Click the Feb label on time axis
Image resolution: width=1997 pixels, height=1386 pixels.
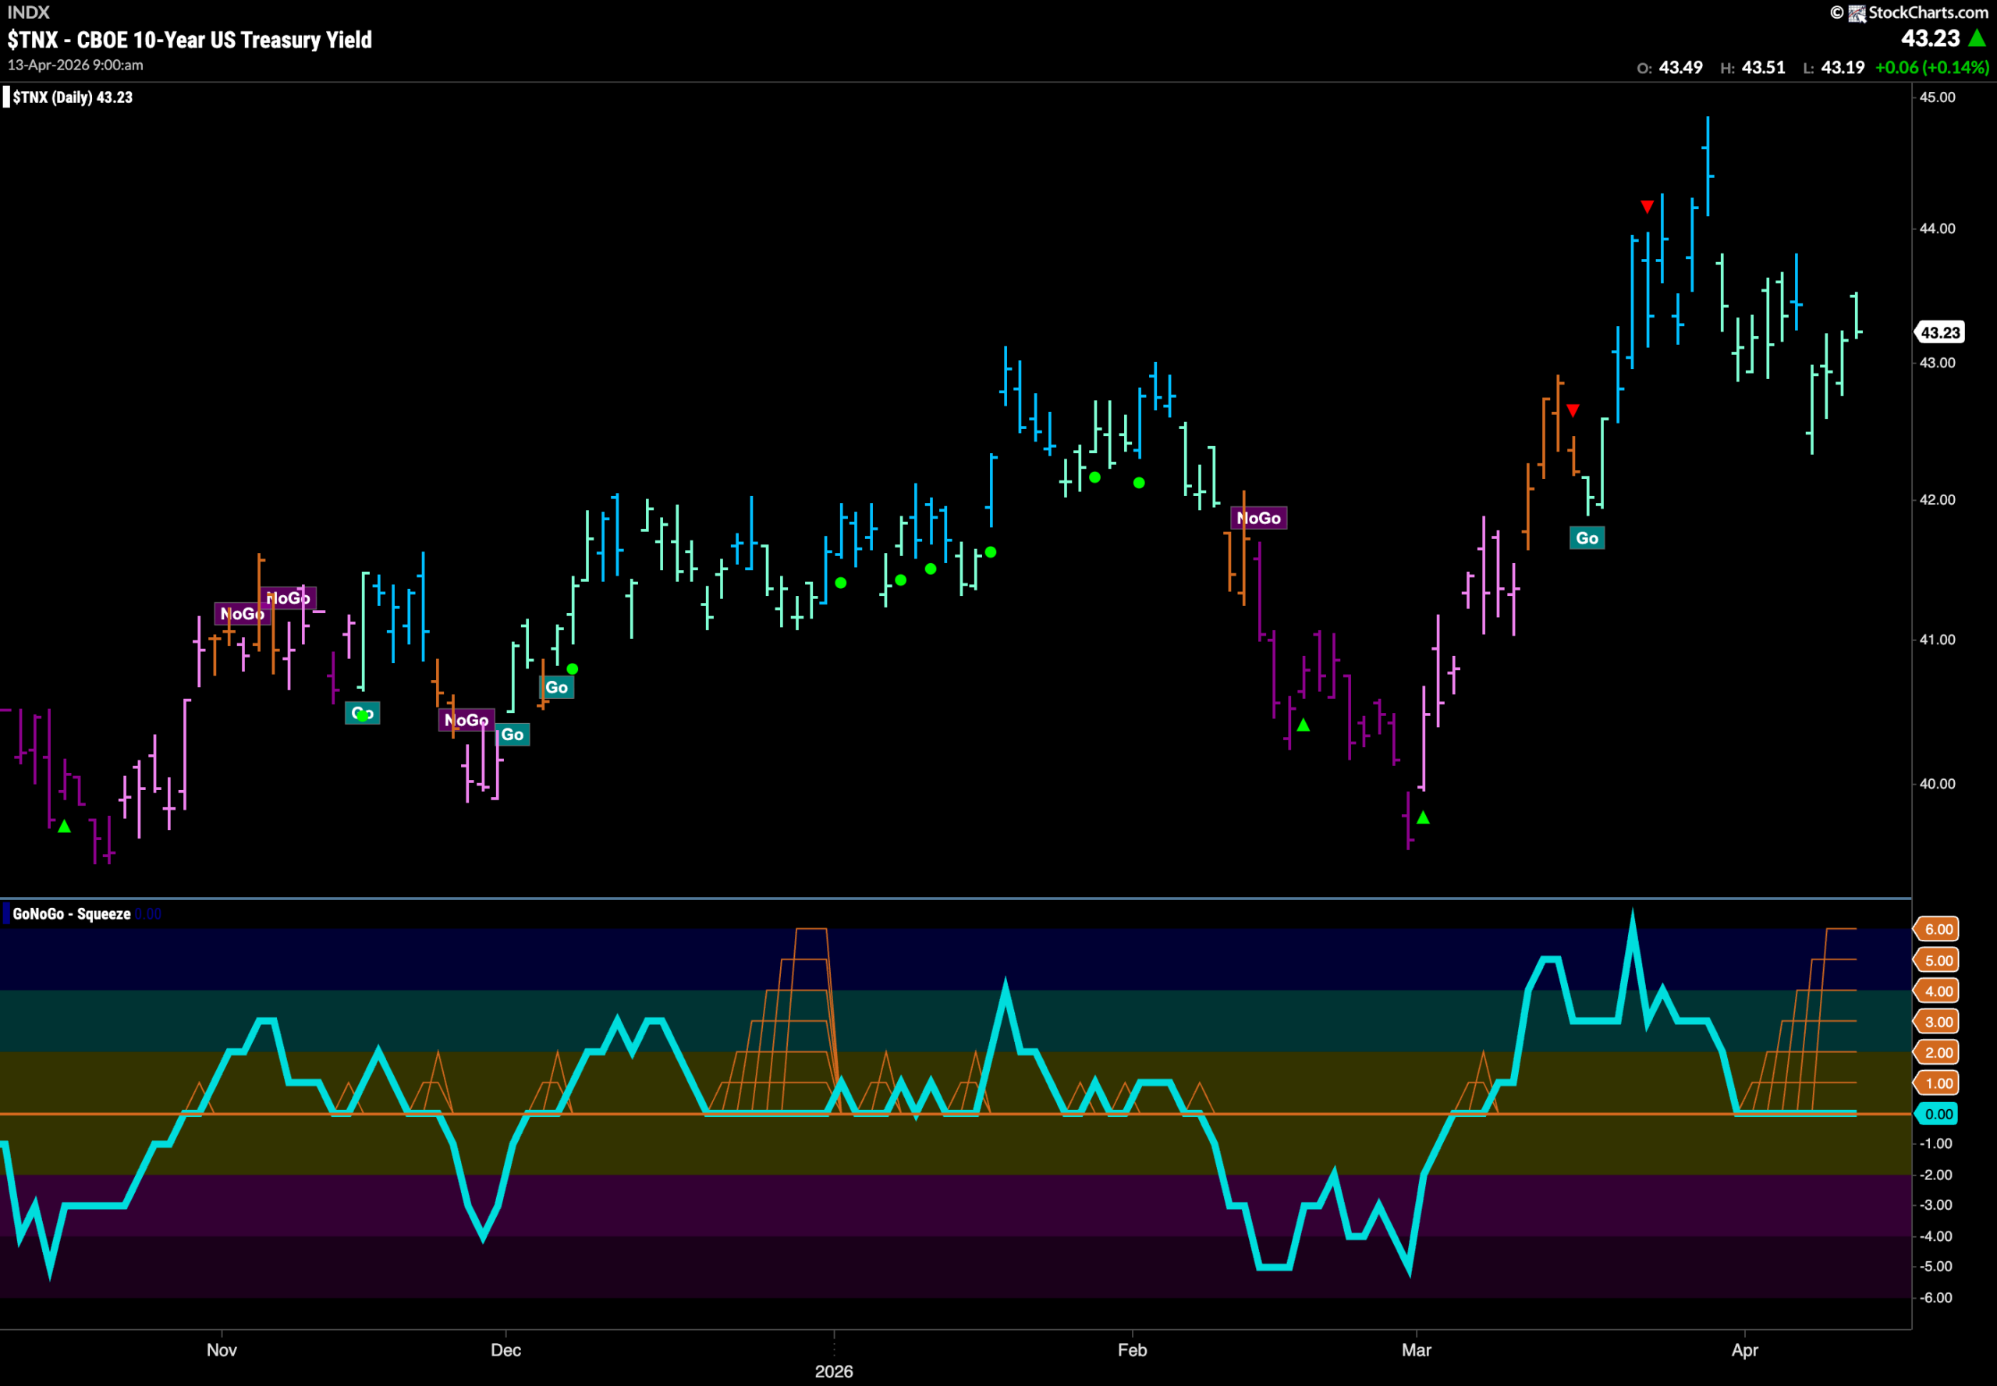pos(1132,1349)
